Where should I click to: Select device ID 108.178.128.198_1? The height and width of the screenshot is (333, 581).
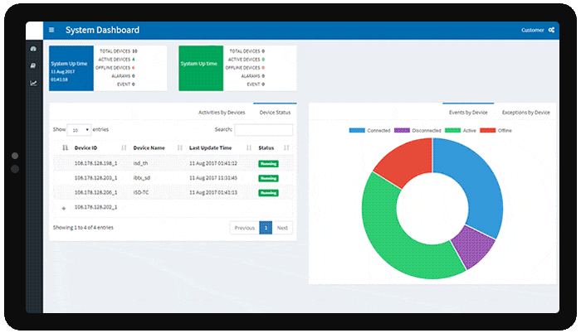coord(95,163)
